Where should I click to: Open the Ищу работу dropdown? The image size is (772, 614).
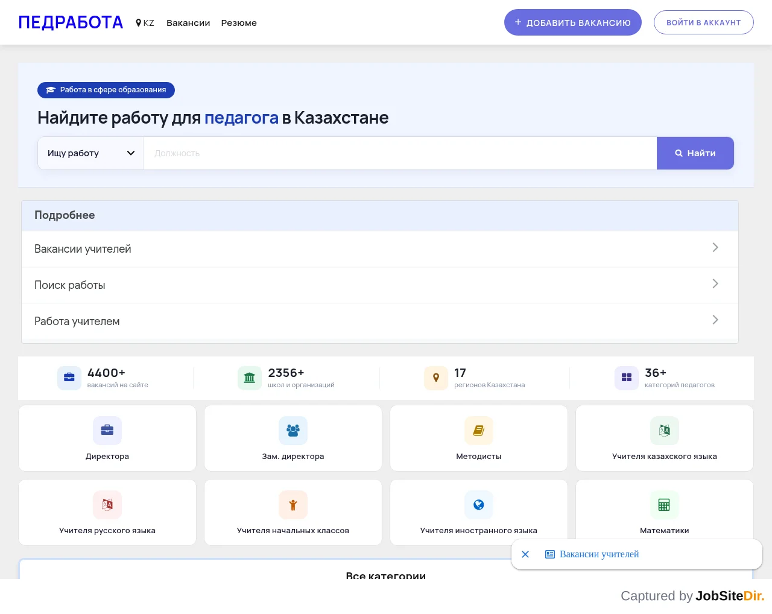(x=90, y=153)
